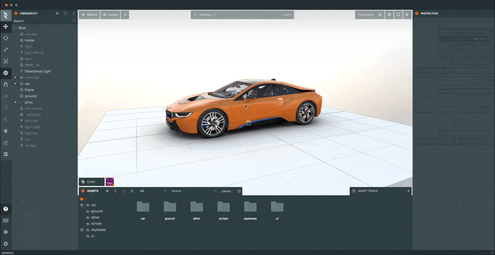Open the Perspective camera dropdown

(x=369, y=15)
